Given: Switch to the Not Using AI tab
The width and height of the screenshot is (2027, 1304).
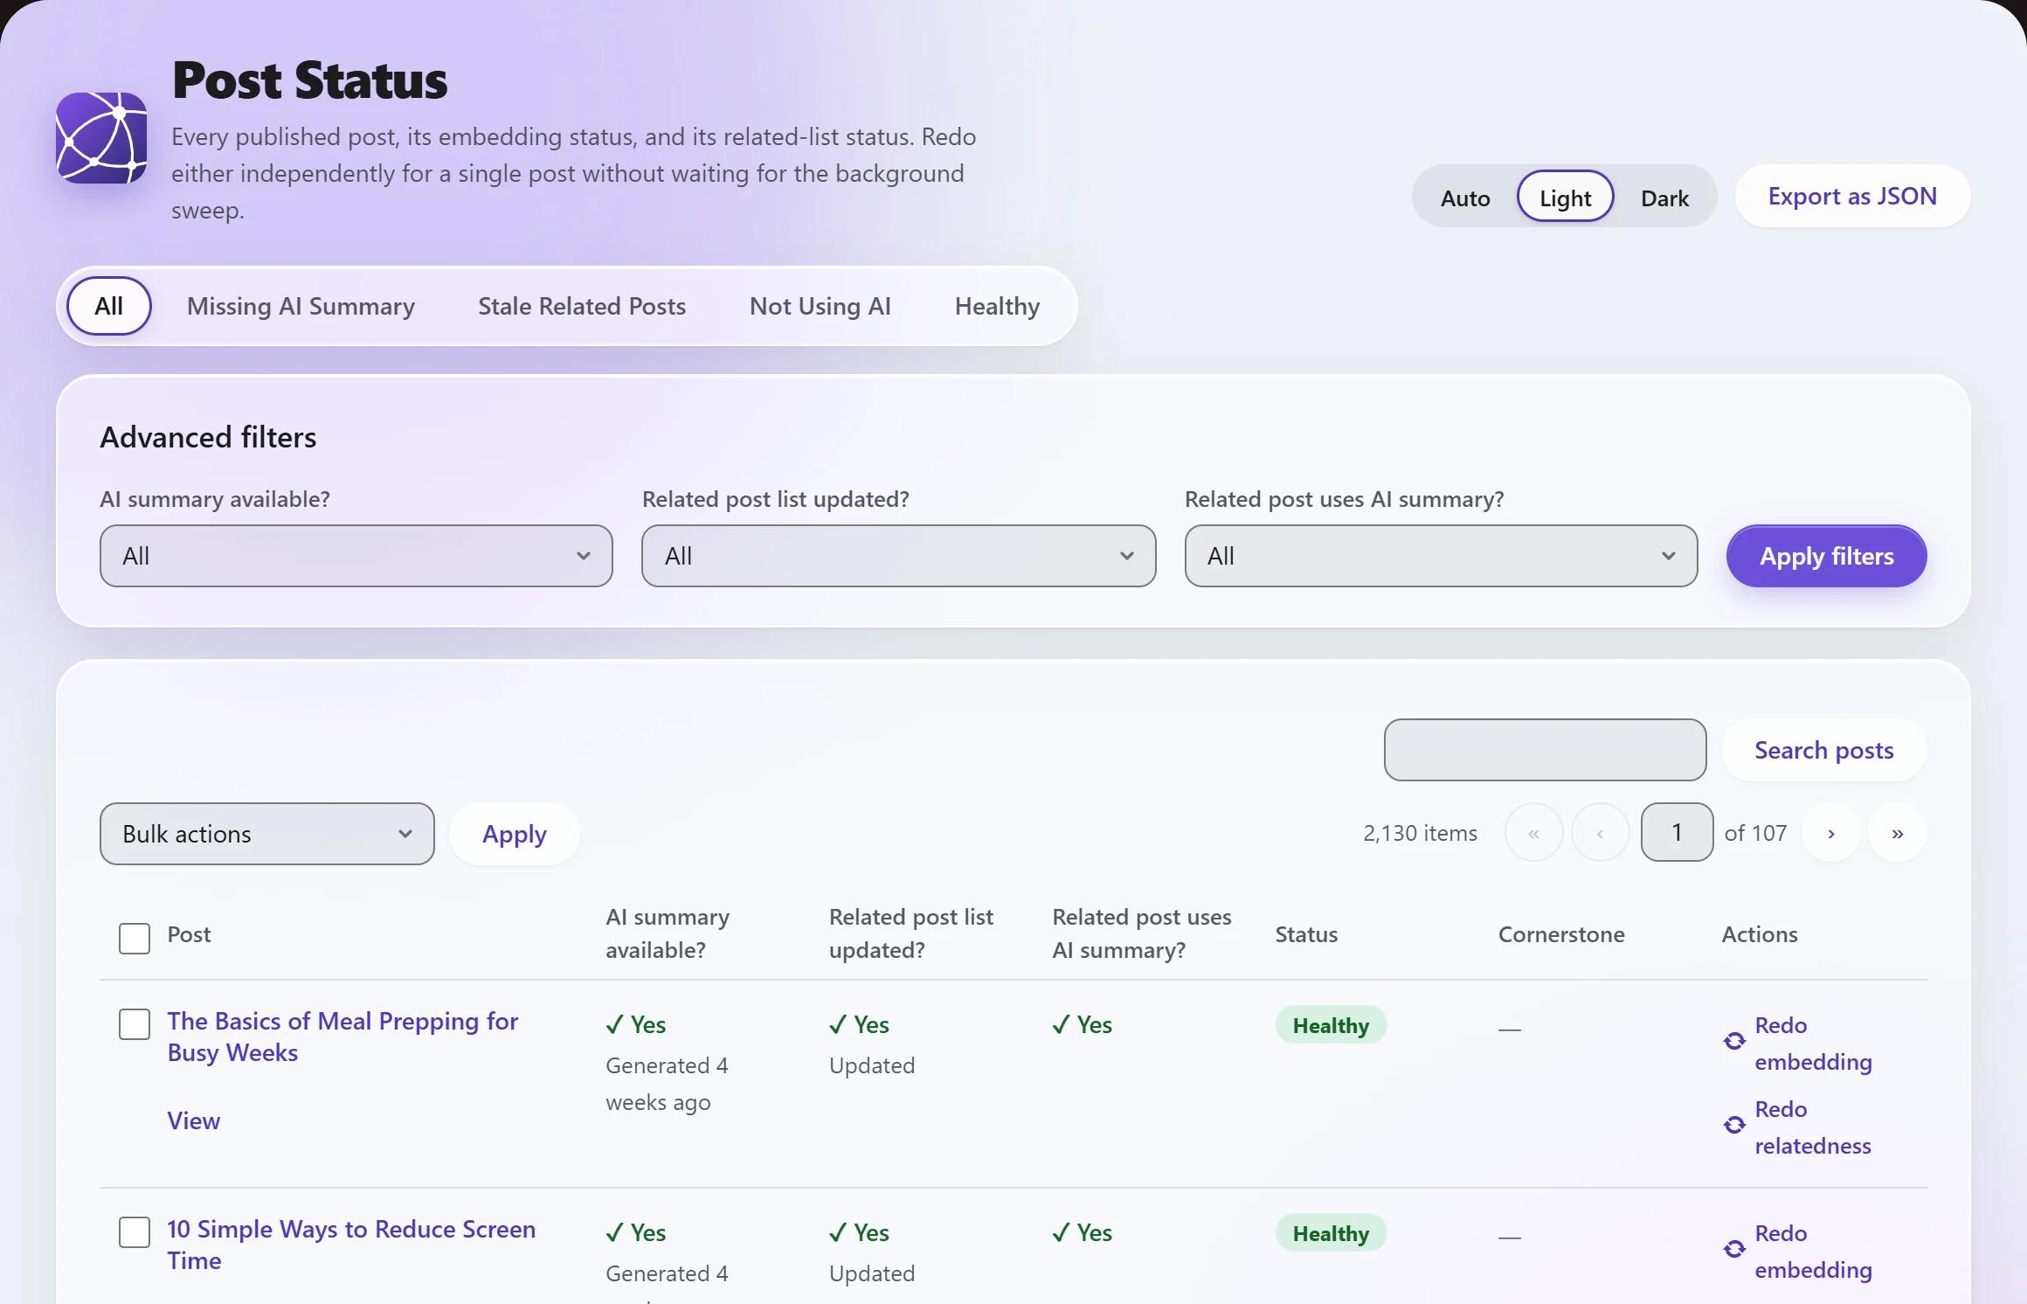Looking at the screenshot, I should tap(820, 306).
